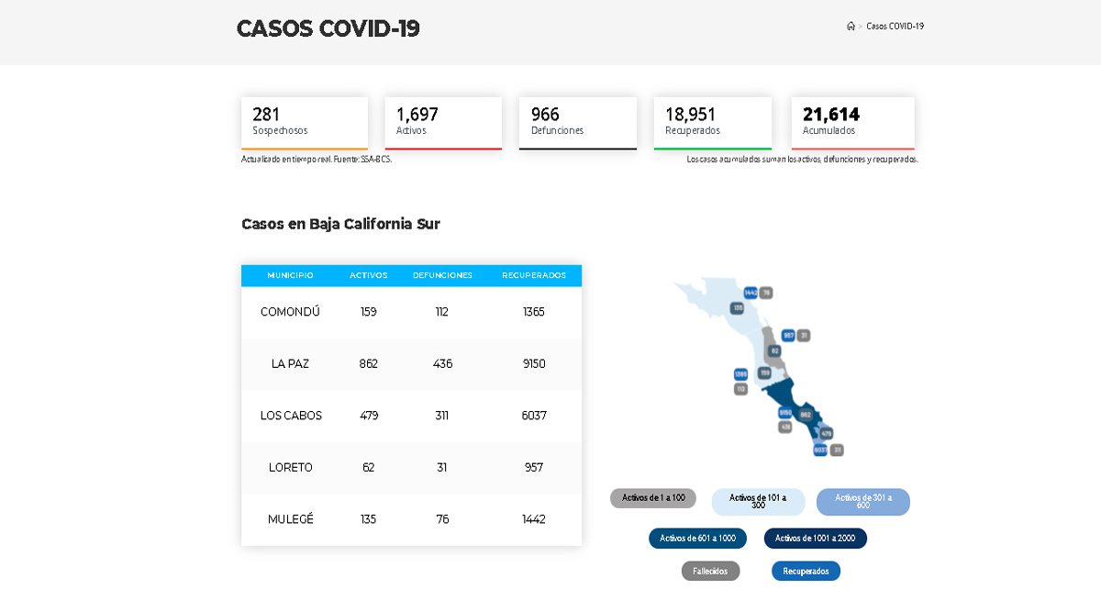Click the 1442 blue badge on map
Screen dimensions: 1101x611
point(751,293)
